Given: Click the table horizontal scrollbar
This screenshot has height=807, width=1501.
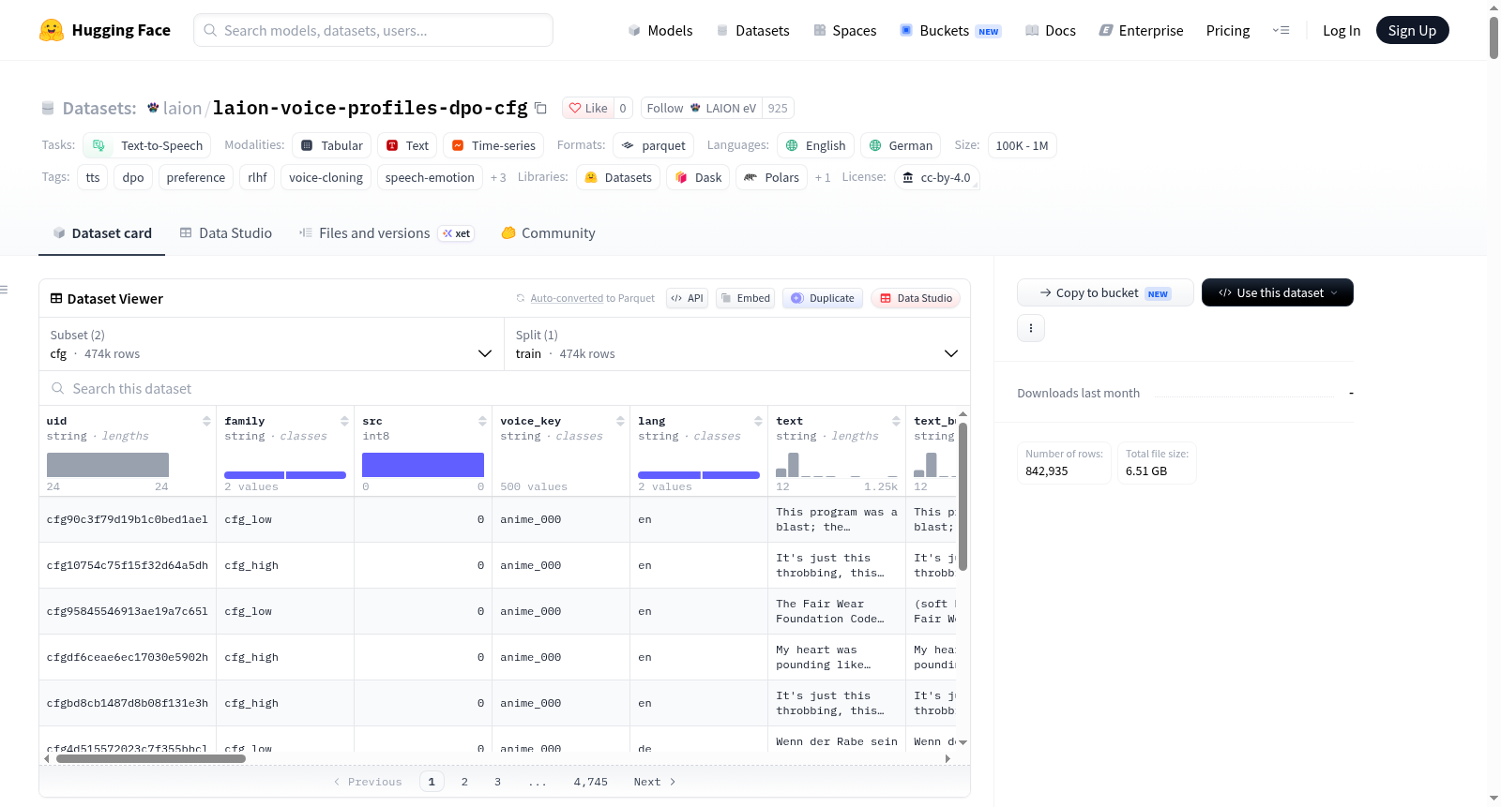Looking at the screenshot, I should pyautogui.click(x=150, y=758).
